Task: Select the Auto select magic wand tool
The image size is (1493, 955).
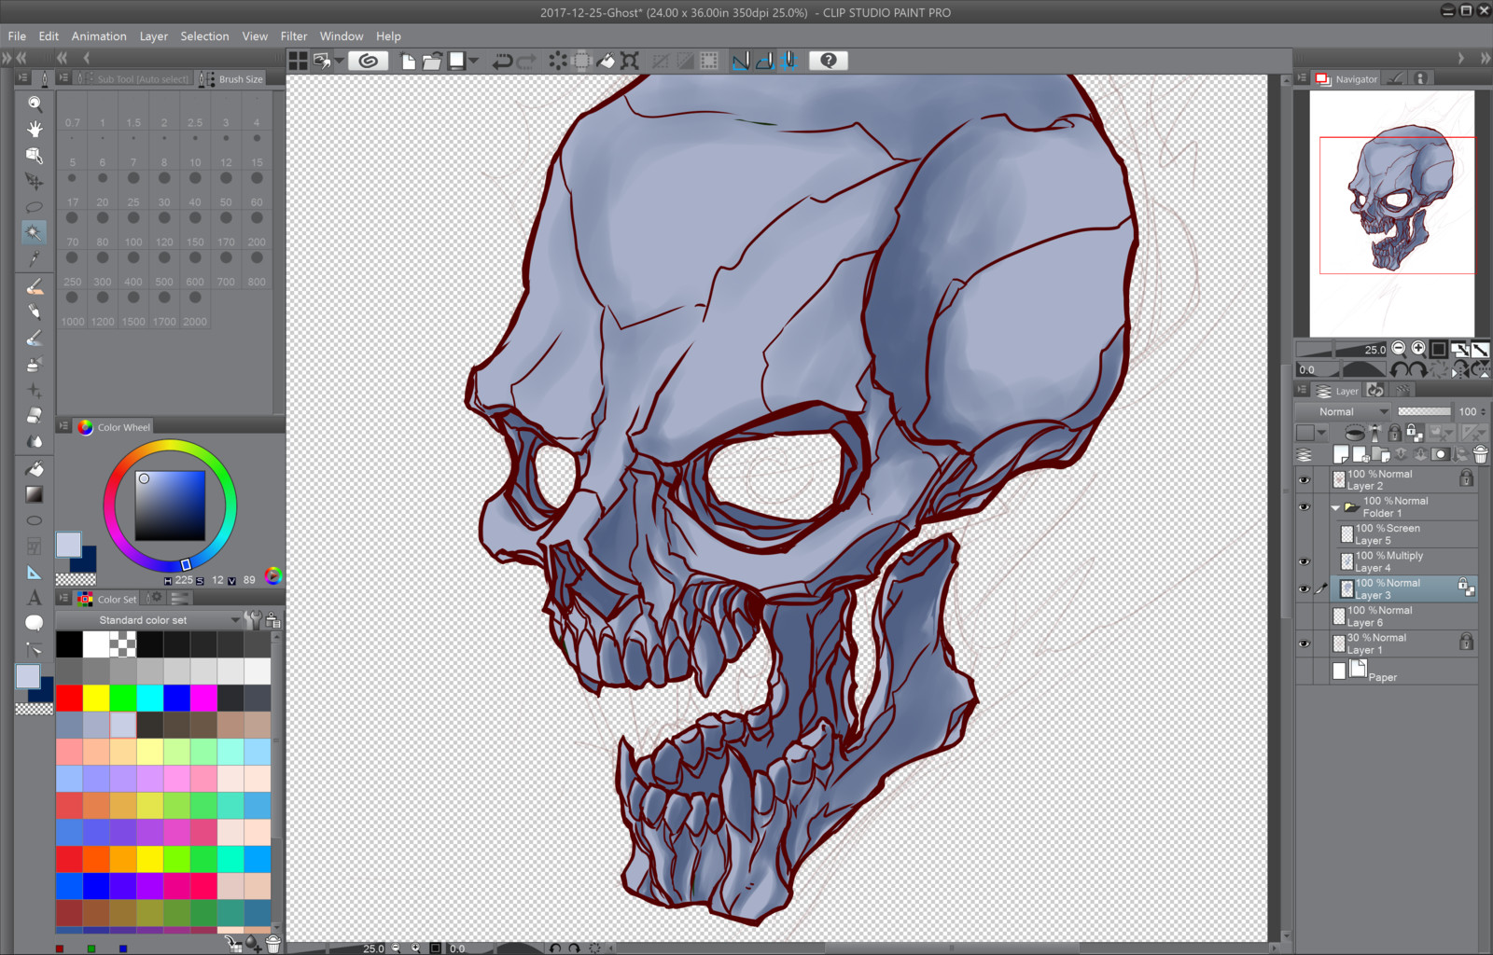Action: point(35,231)
